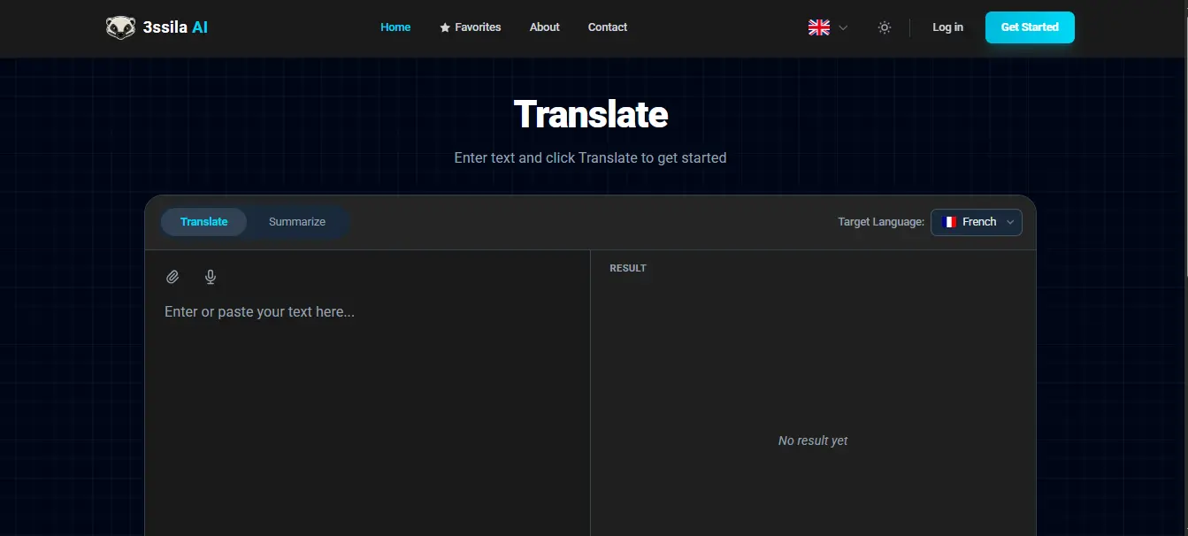Screen dimensions: 1188x536
Task: Go to the Home nav link
Action: (x=395, y=27)
